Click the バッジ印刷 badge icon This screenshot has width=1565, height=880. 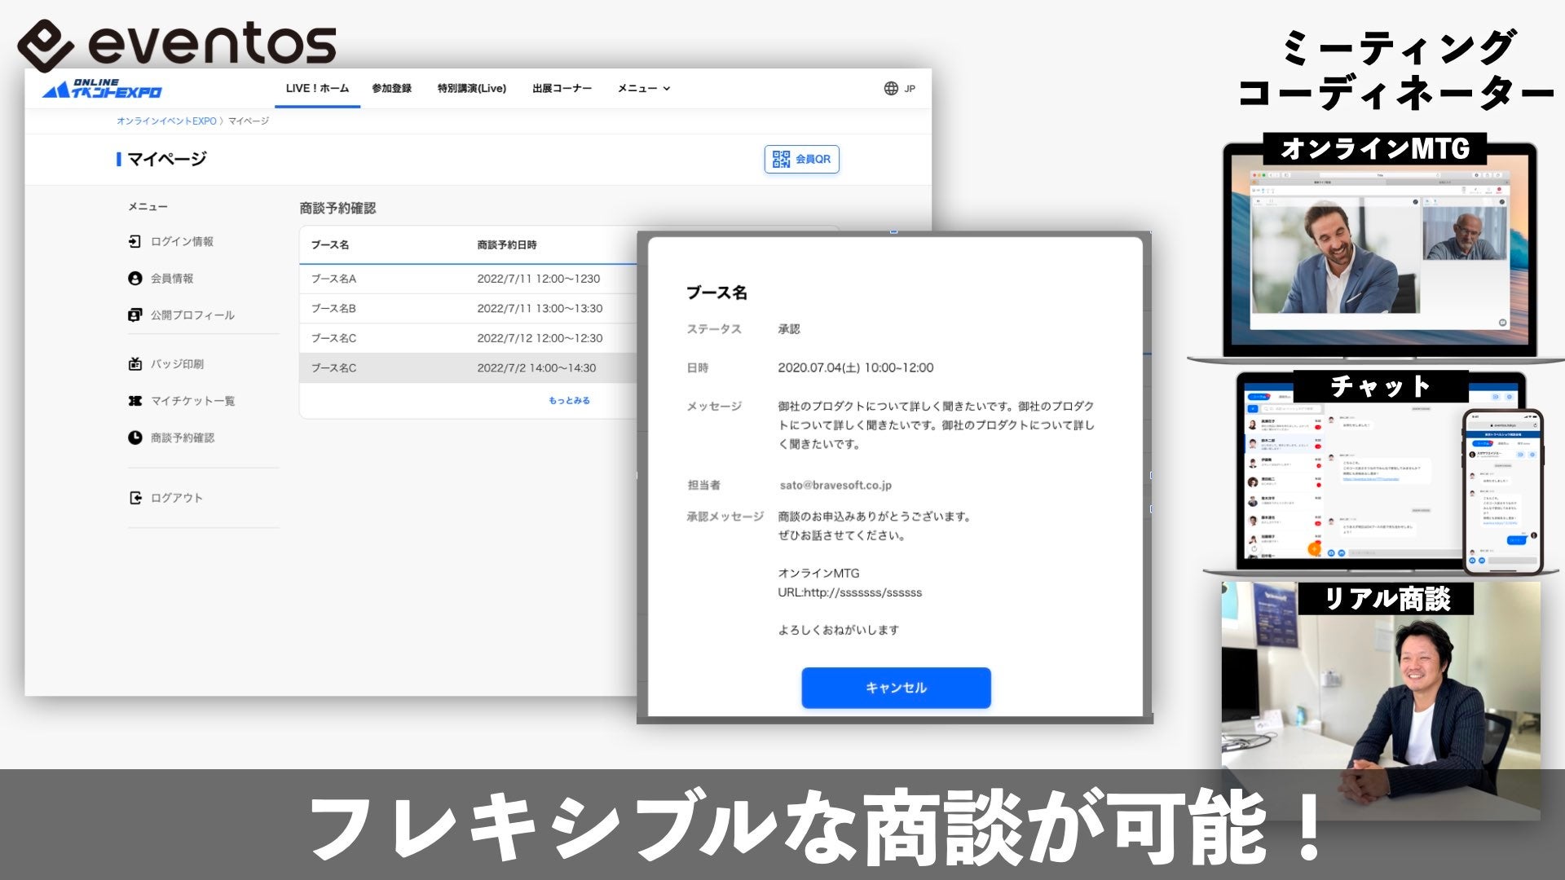[135, 363]
